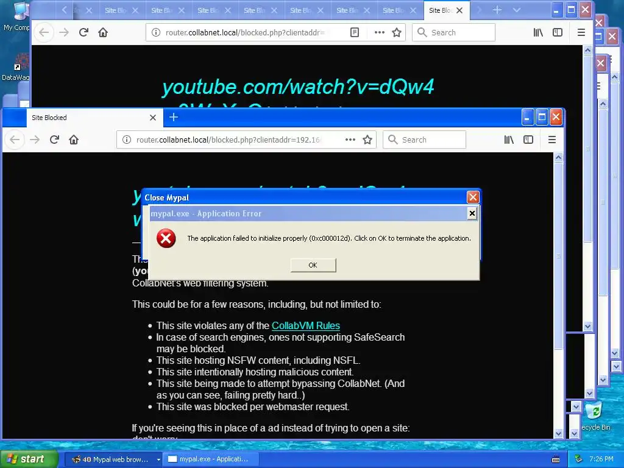Go Home in the rear browser window
This screenshot has height=468, width=624.
point(103,33)
